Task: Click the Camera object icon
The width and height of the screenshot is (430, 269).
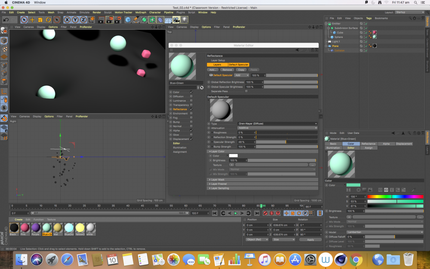Action: point(176,20)
